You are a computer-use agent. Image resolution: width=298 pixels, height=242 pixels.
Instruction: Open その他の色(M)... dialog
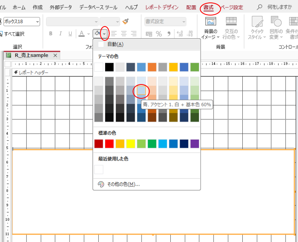click(147, 184)
